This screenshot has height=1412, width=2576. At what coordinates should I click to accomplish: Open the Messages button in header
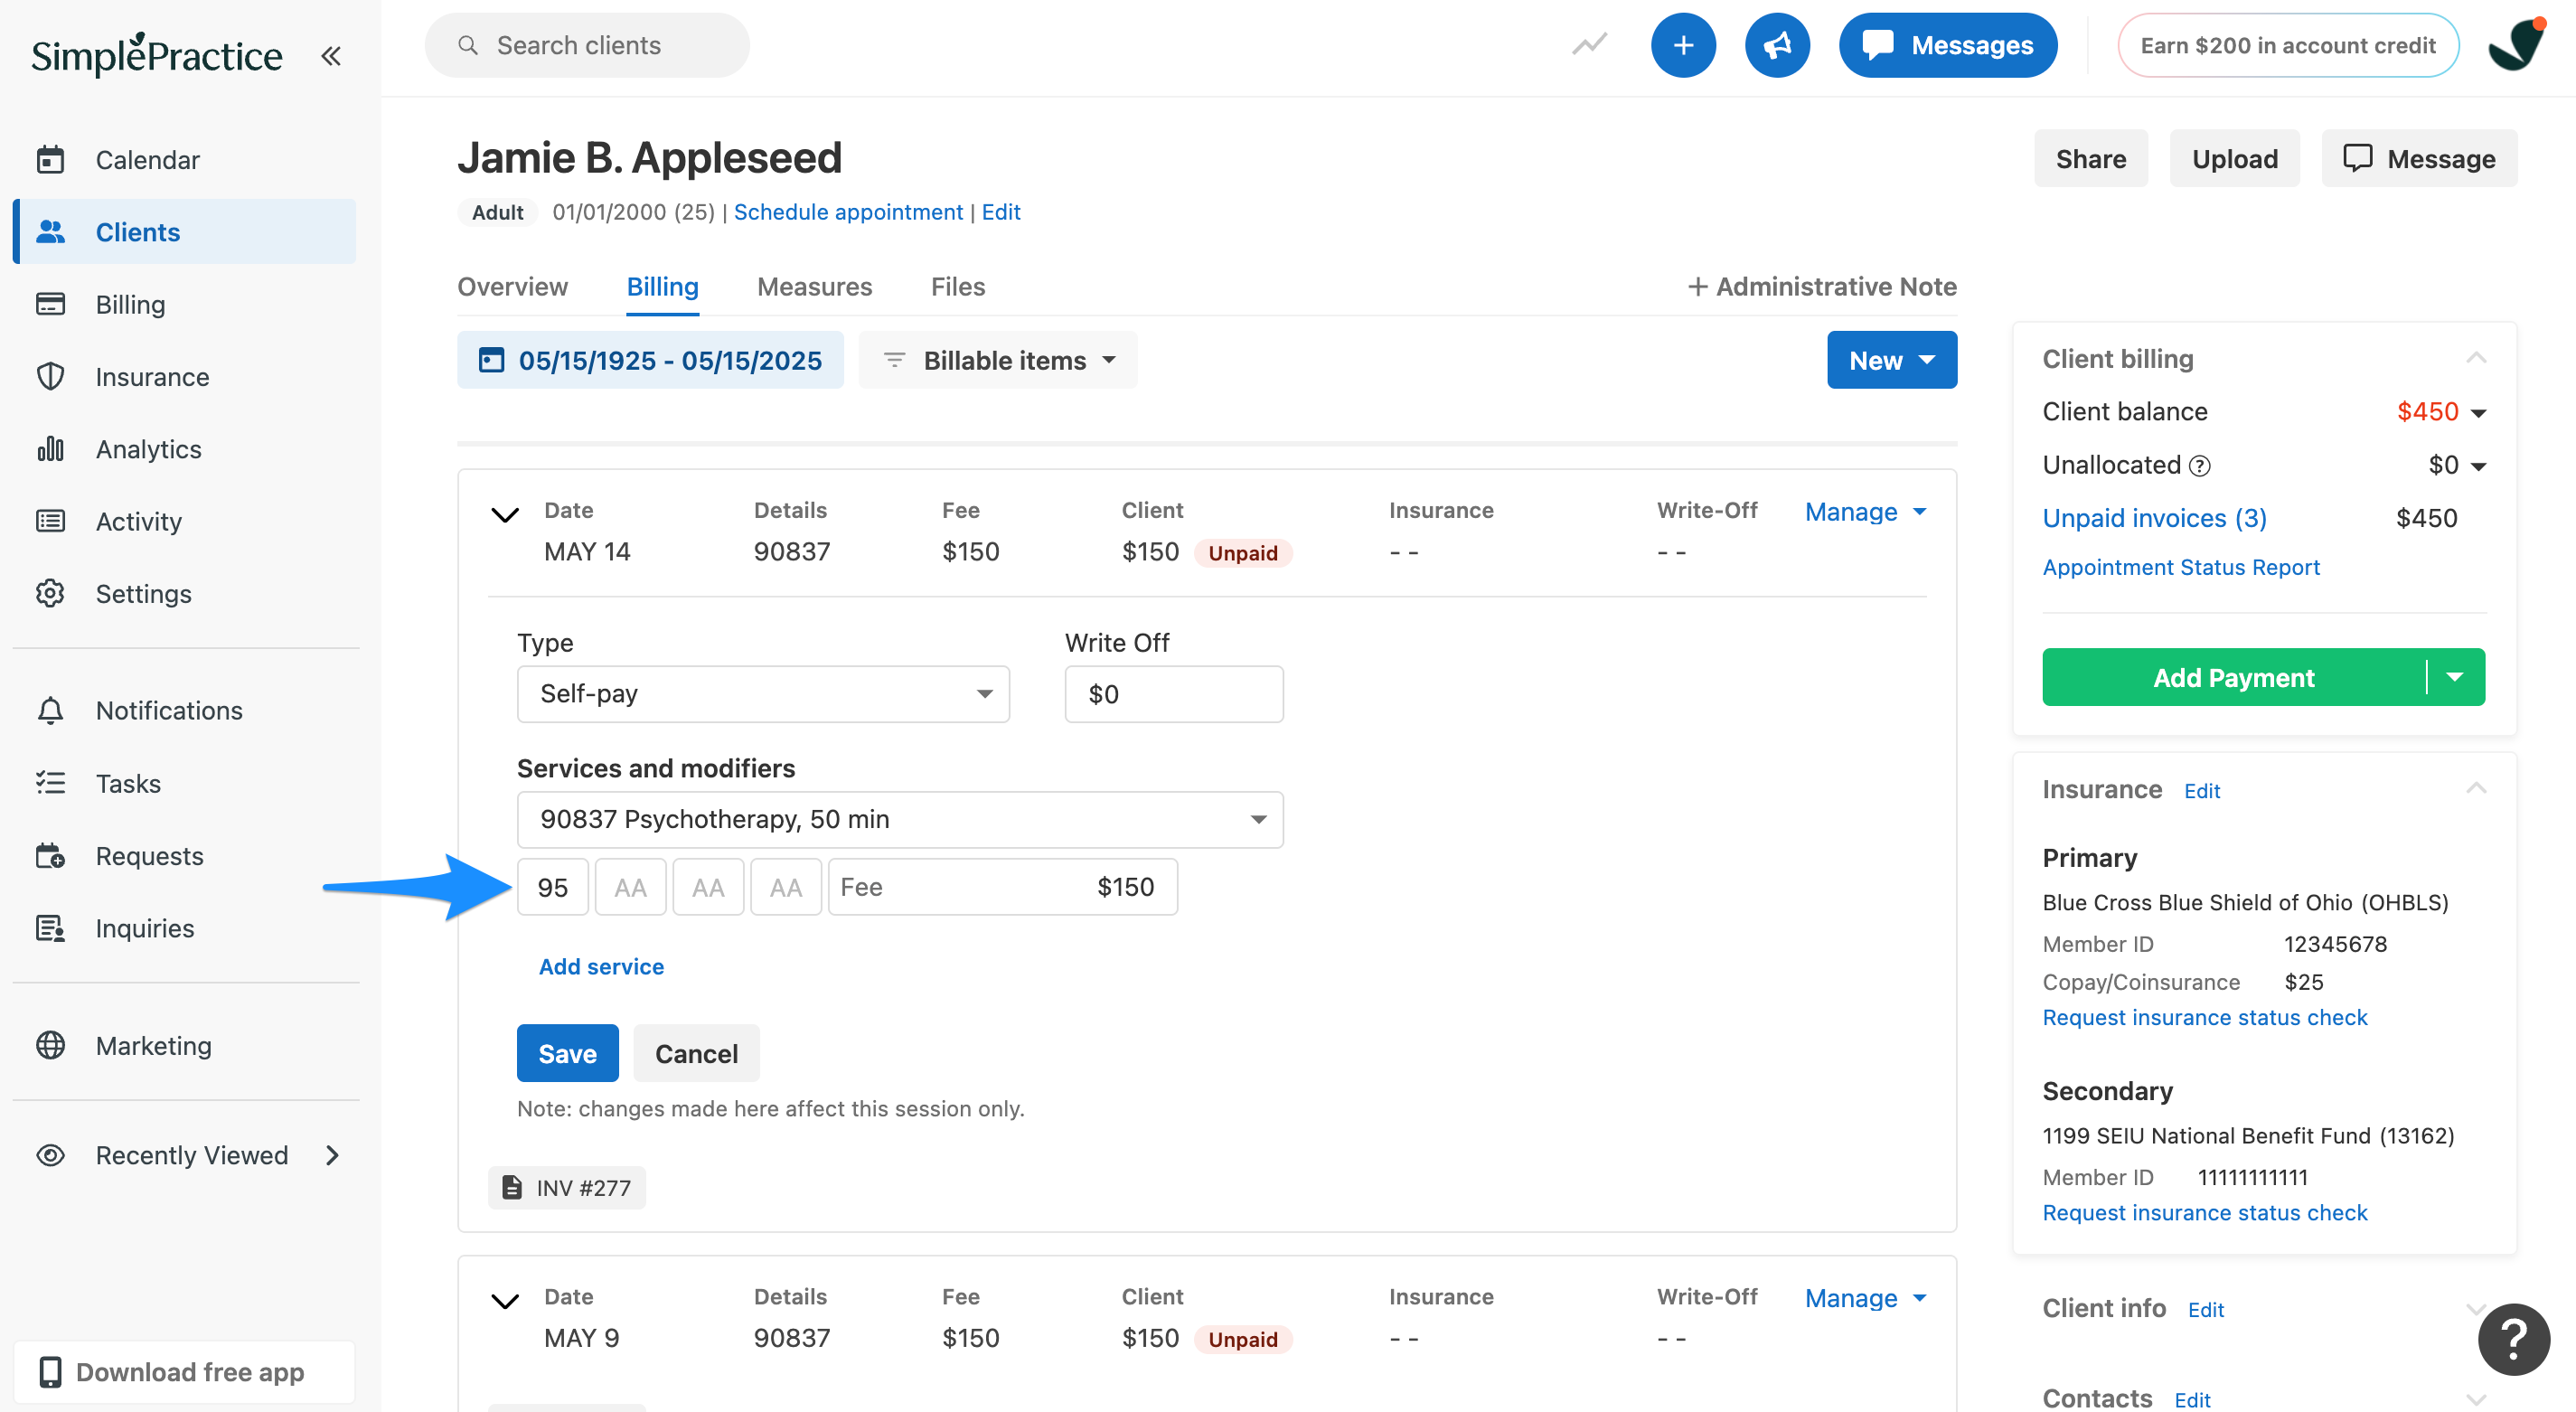1948,45
